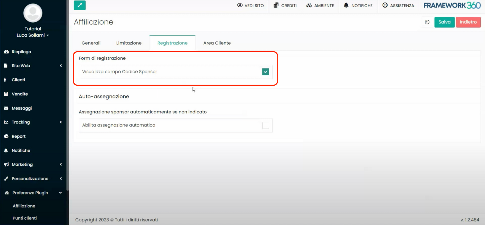The width and height of the screenshot is (485, 225).
Task: Click the Affiliazione page title
Action: click(93, 22)
